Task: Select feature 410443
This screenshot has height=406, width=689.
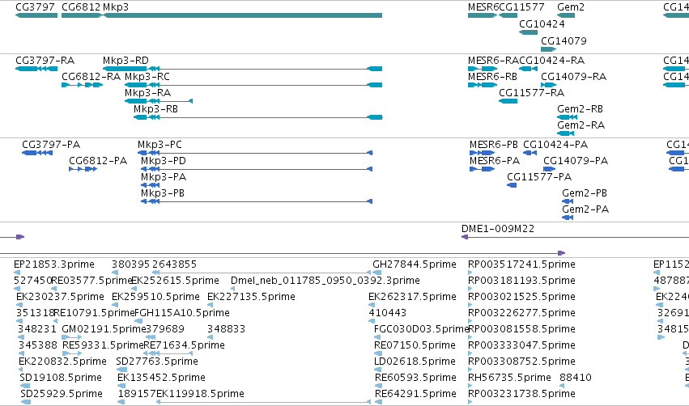Action: [388, 313]
